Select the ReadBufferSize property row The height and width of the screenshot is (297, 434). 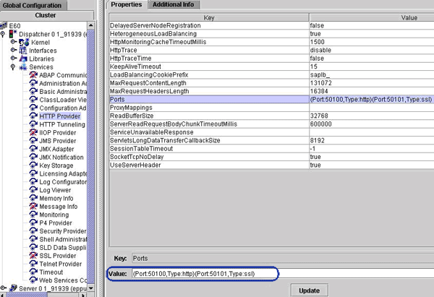pyautogui.click(x=271, y=116)
